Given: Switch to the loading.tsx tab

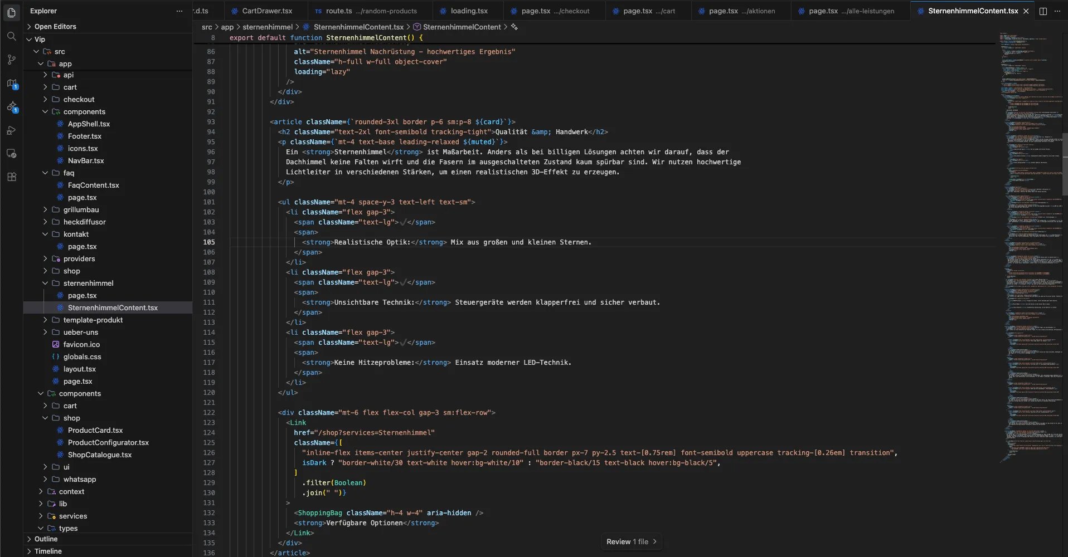Looking at the screenshot, I should pos(470,11).
